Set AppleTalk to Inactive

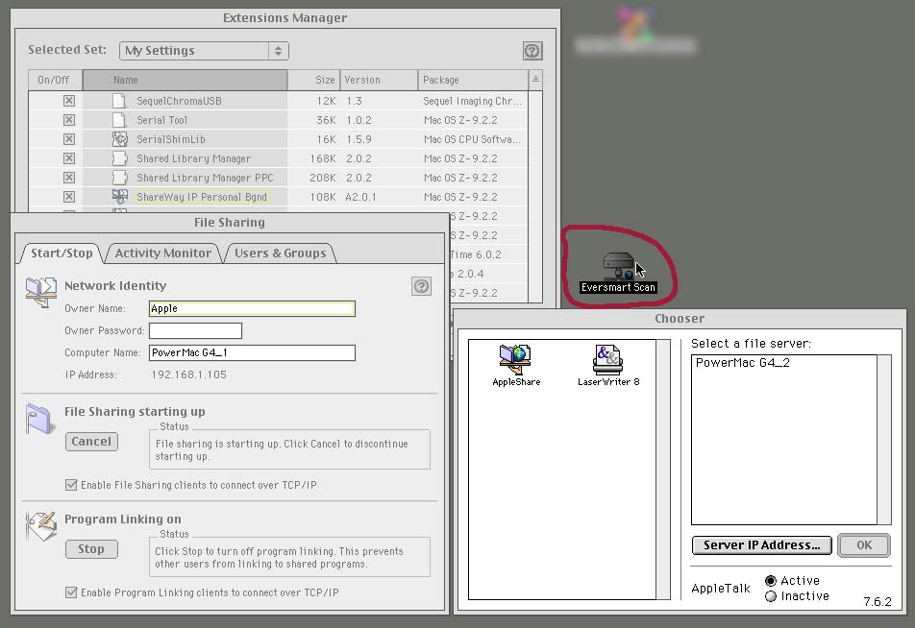click(x=771, y=596)
